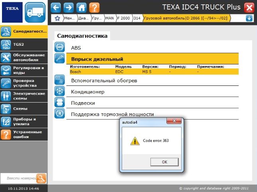Click the air conditioner snowflake icon
This screenshot has height=192, width=257.
click(x=59, y=91)
